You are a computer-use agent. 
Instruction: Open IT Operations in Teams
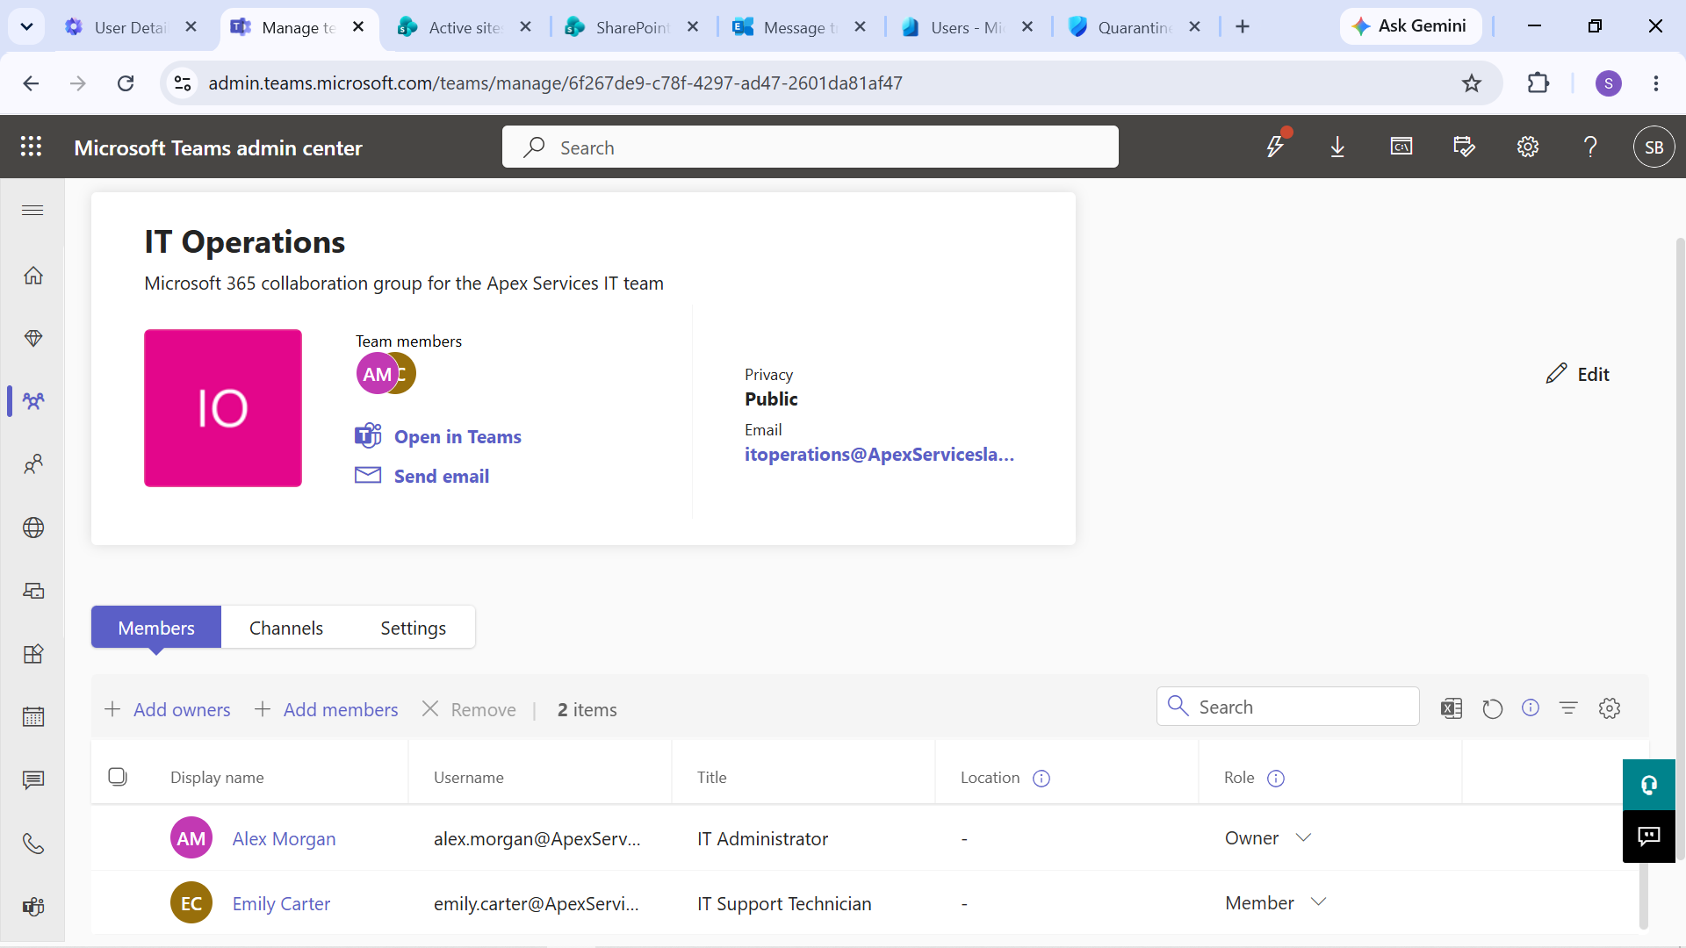click(x=438, y=436)
